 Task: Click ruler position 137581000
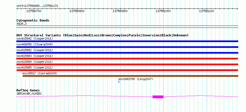pos(163,11)
